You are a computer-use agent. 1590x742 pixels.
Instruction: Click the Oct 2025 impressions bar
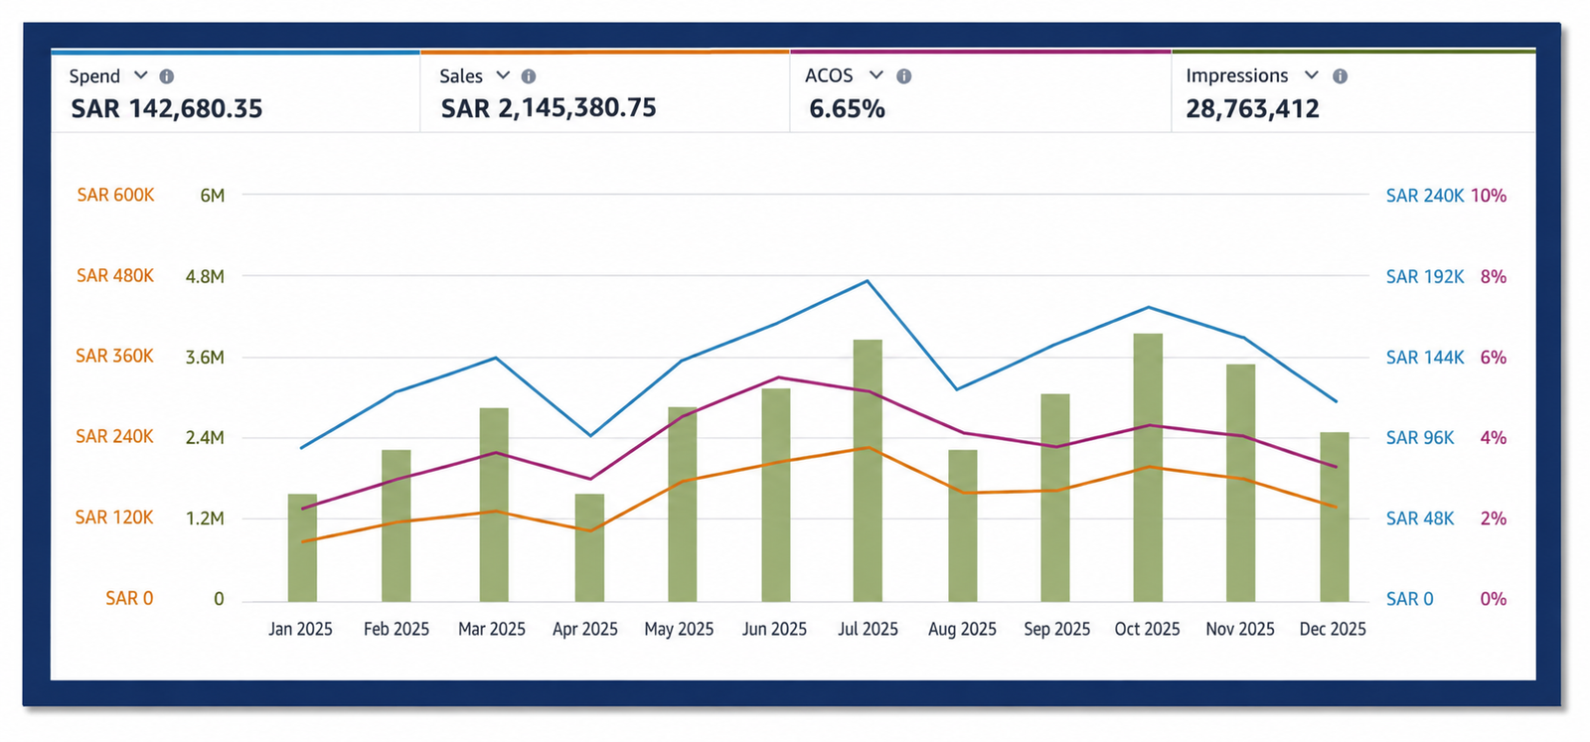pos(1148,468)
